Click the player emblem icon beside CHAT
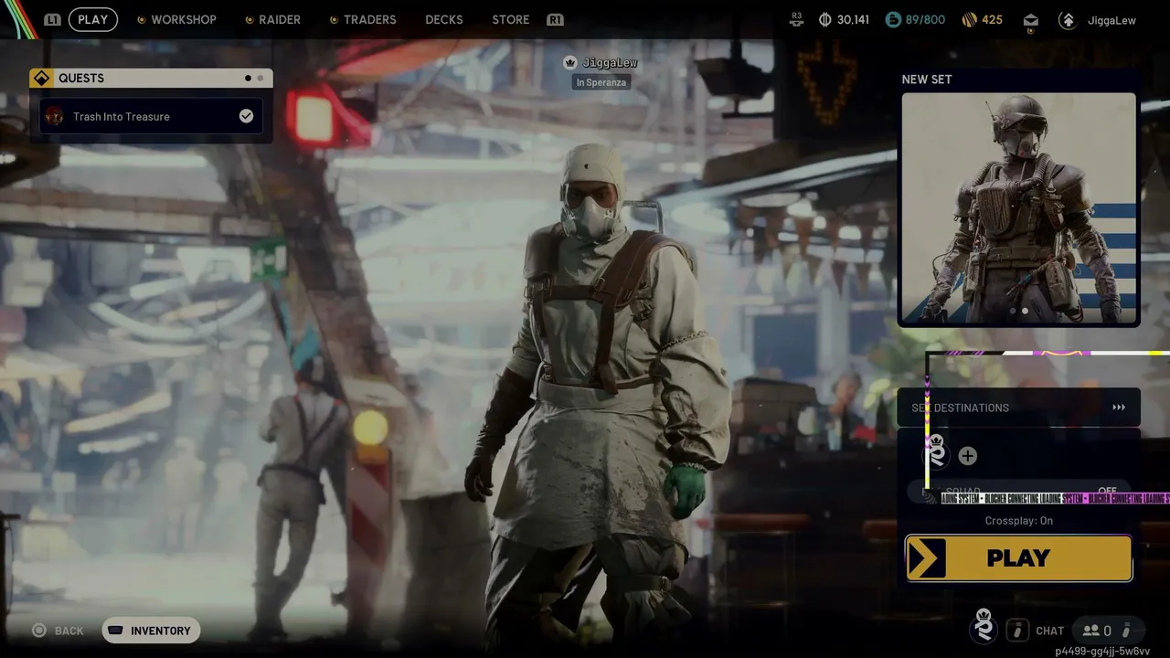 (x=984, y=627)
